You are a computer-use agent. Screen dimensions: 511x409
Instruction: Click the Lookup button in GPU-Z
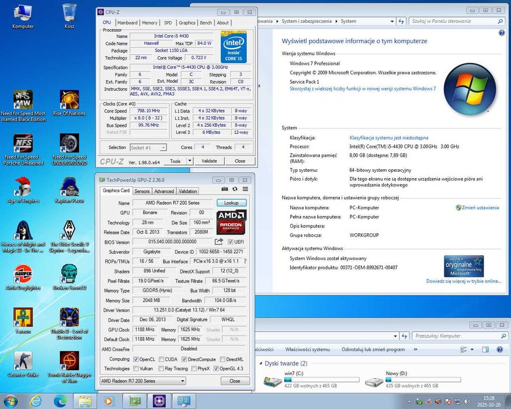pyautogui.click(x=231, y=203)
